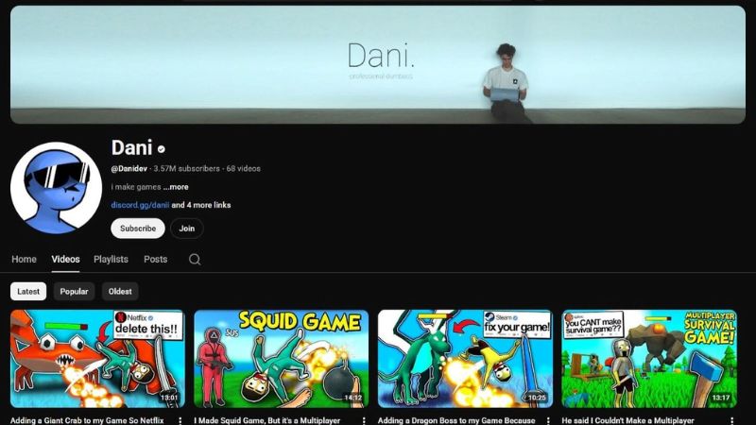Open the discord.gg/danii link

pos(140,205)
